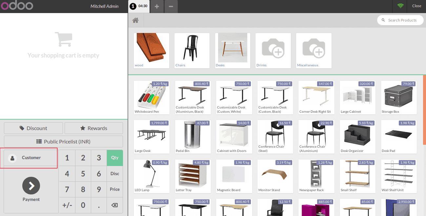Open the Discount button

[x=33, y=128]
